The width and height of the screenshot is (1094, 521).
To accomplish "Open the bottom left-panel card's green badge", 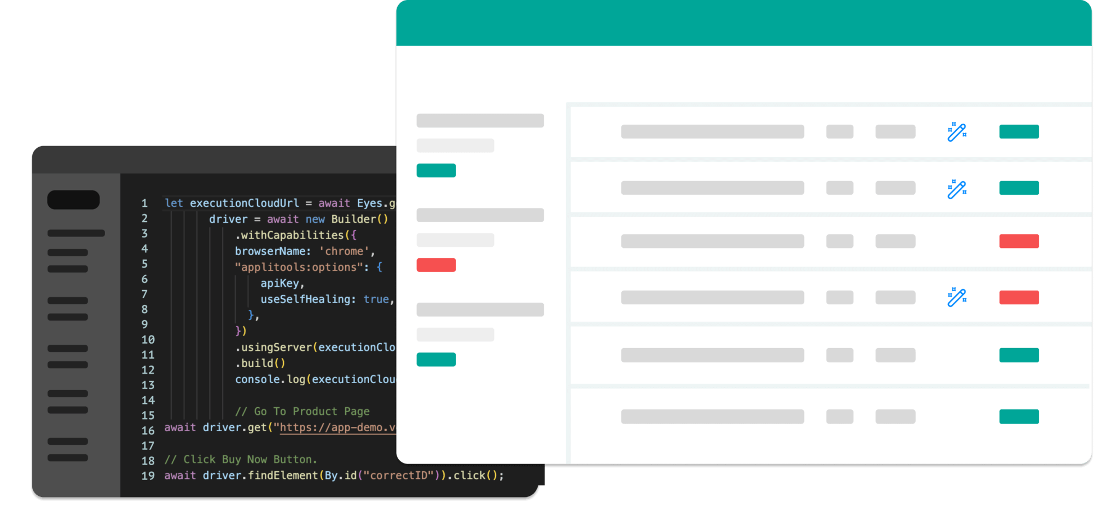I will pos(436,360).
